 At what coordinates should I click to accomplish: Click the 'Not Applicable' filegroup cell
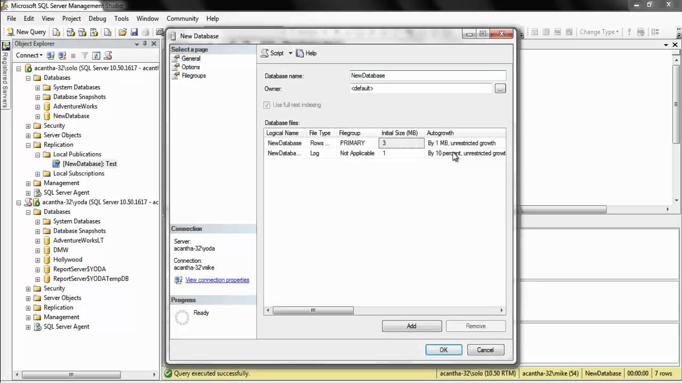[357, 153]
